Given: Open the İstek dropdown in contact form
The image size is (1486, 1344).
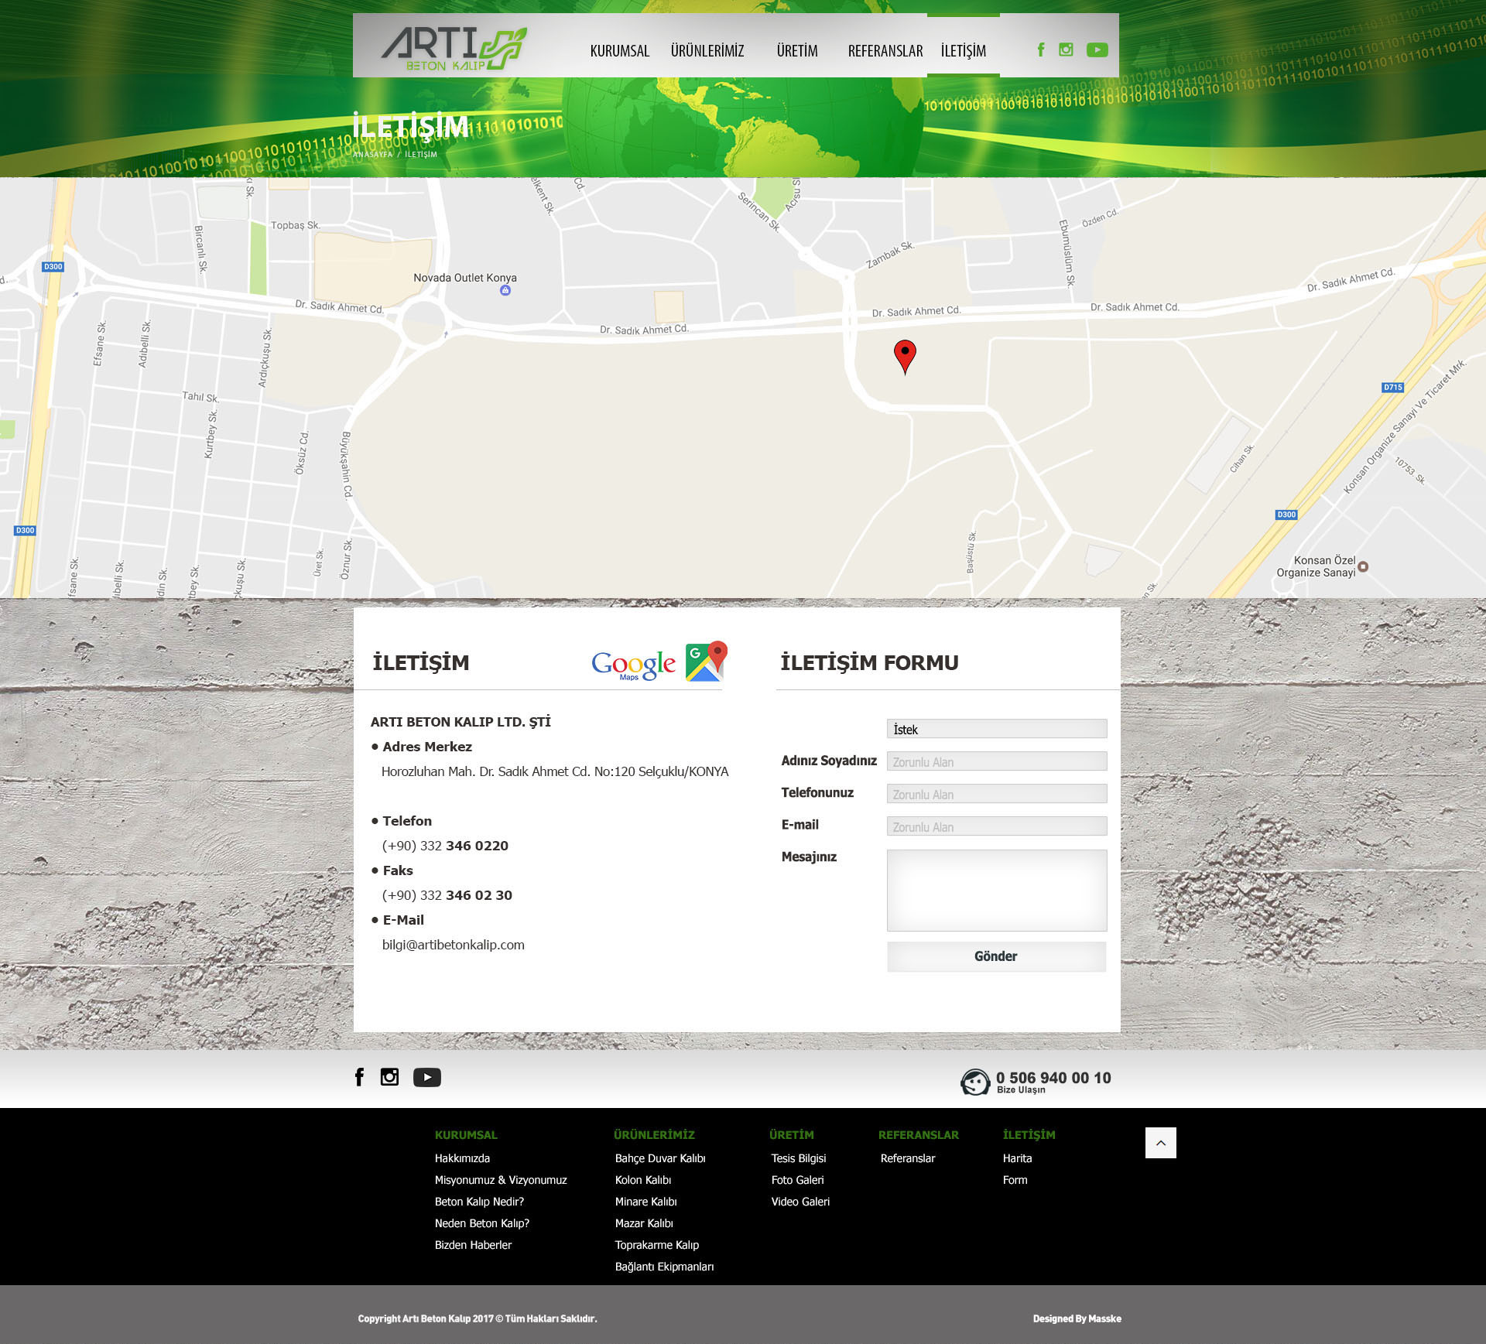Looking at the screenshot, I should point(996,729).
